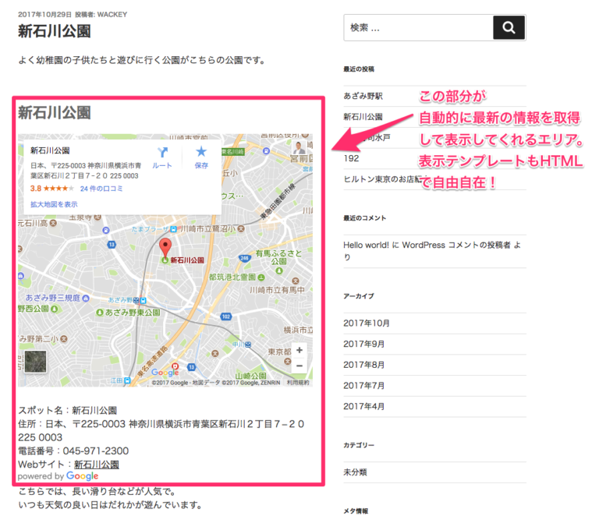Zoom out with the map minus button
Image resolution: width=599 pixels, height=523 pixels.
point(299,365)
